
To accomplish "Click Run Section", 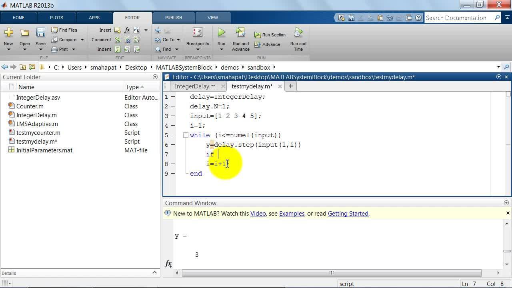I will pos(270,35).
